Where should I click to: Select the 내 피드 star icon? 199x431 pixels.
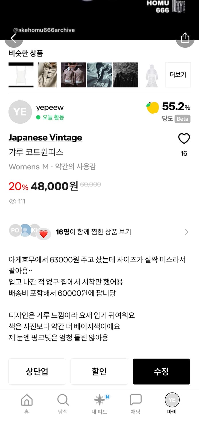[99, 400]
